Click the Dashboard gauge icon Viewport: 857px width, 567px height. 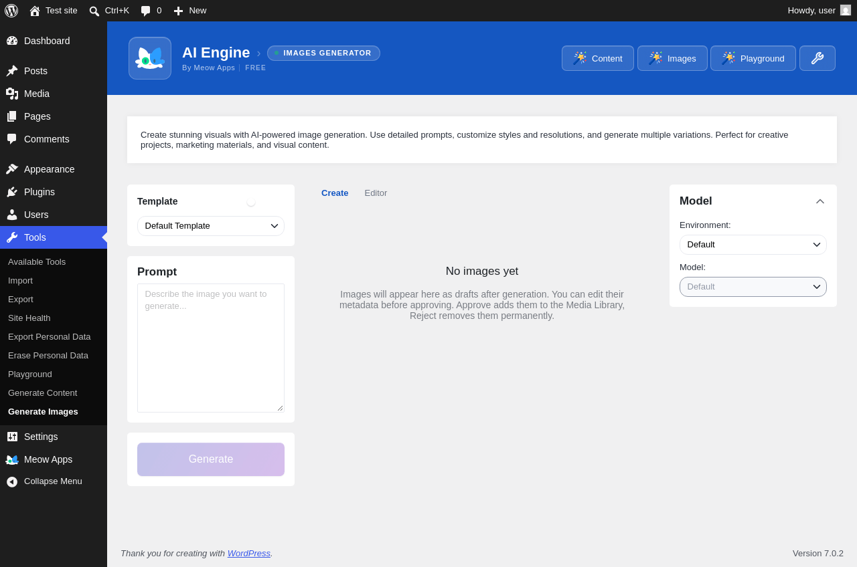pyautogui.click(x=12, y=41)
